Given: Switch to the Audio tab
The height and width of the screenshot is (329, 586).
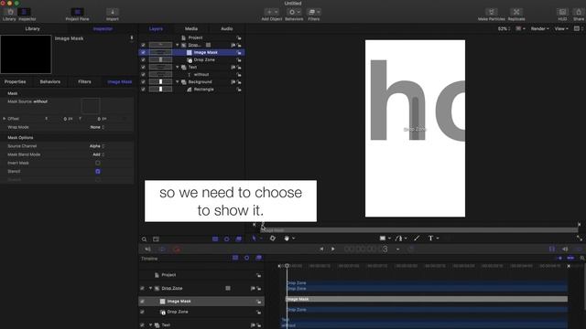Looking at the screenshot, I should [226, 28].
